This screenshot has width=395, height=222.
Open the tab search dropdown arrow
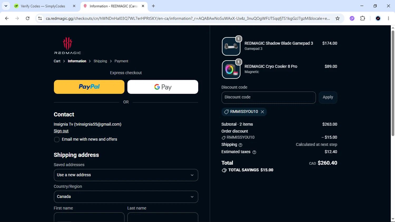[6, 6]
